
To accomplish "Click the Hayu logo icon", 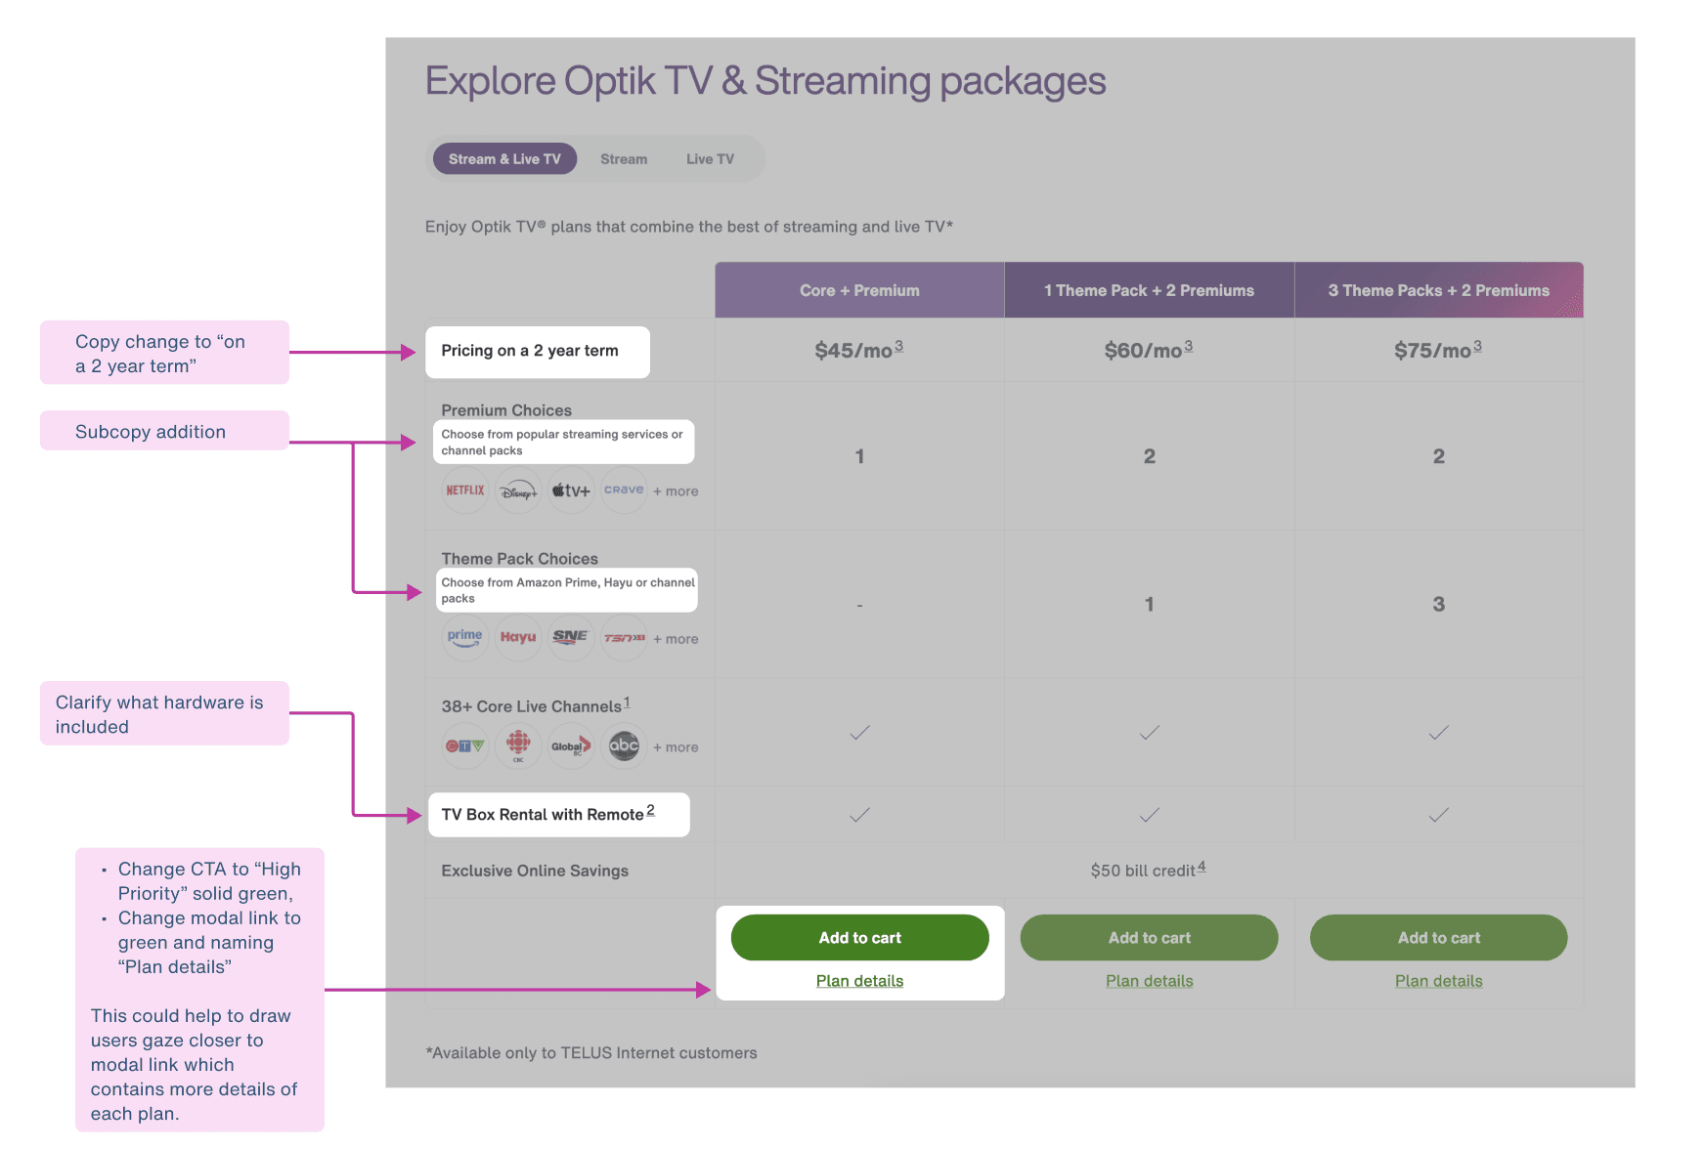I will (518, 638).
